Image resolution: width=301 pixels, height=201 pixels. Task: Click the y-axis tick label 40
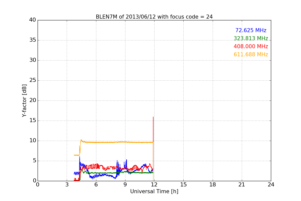[x=33, y=20]
